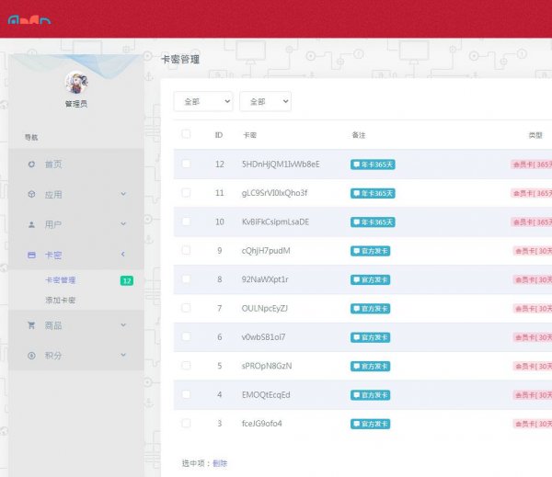Click card key 5HDnHjQM1IvWb8eE

[281, 165]
